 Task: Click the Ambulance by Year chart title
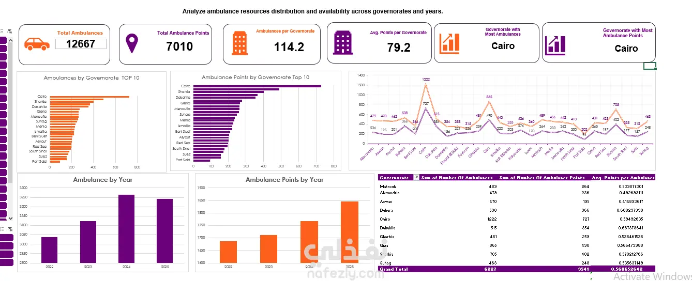[102, 180]
